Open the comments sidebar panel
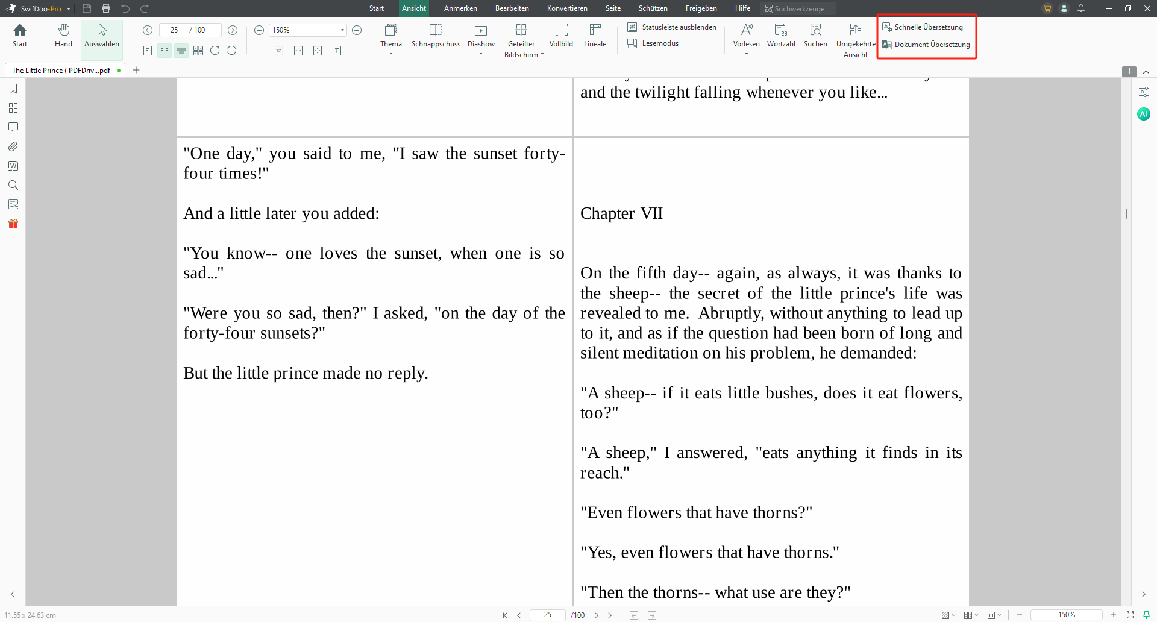Screen dimensions: 1157x622 point(13,127)
